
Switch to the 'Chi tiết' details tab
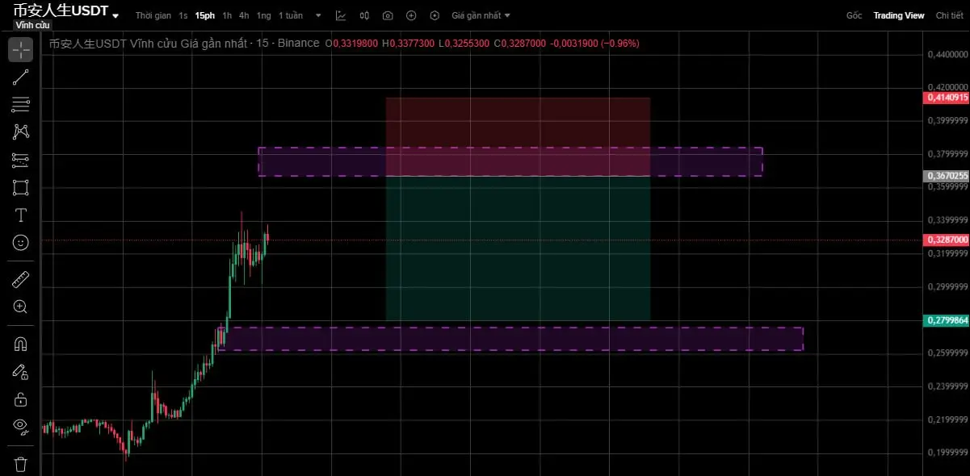click(x=949, y=15)
